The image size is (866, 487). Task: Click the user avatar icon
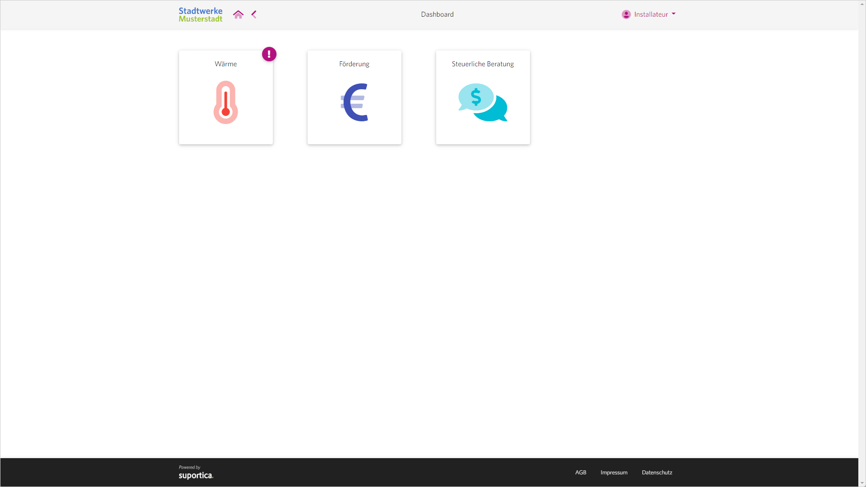pyautogui.click(x=626, y=14)
